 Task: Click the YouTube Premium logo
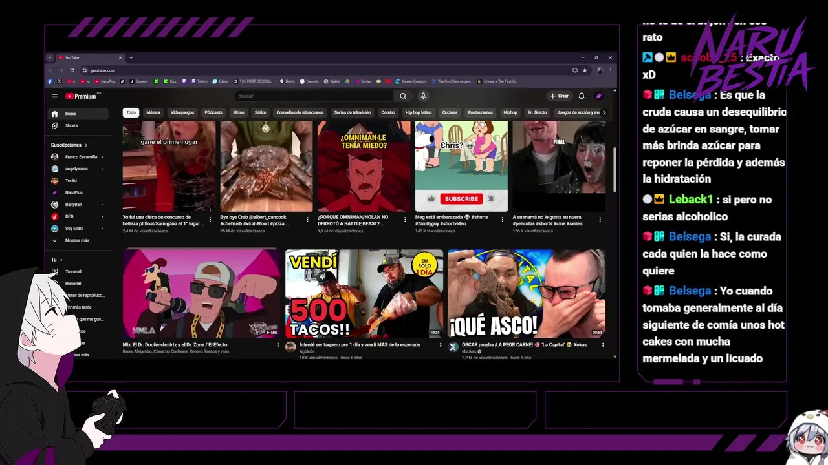coord(81,96)
